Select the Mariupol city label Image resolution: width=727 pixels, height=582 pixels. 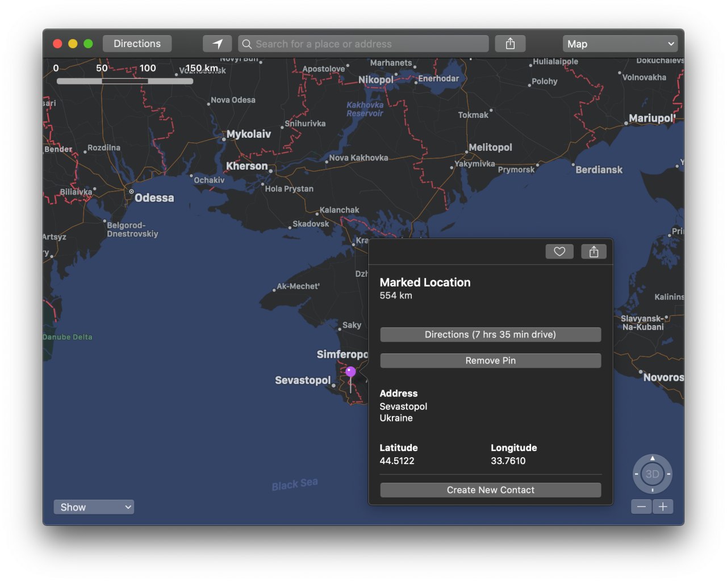click(x=651, y=118)
